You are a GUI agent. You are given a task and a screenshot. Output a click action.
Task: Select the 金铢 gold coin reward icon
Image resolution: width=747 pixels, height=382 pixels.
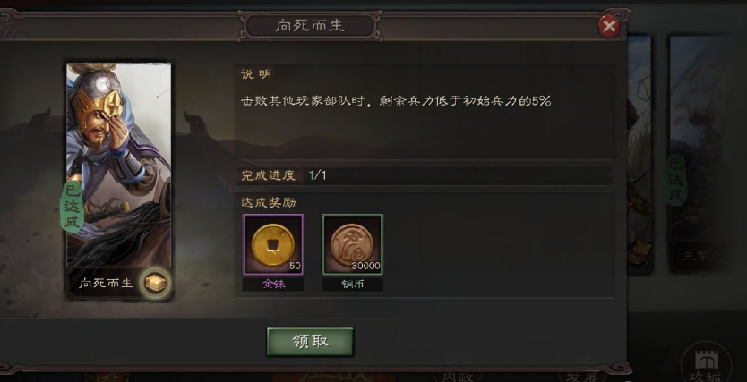(273, 244)
